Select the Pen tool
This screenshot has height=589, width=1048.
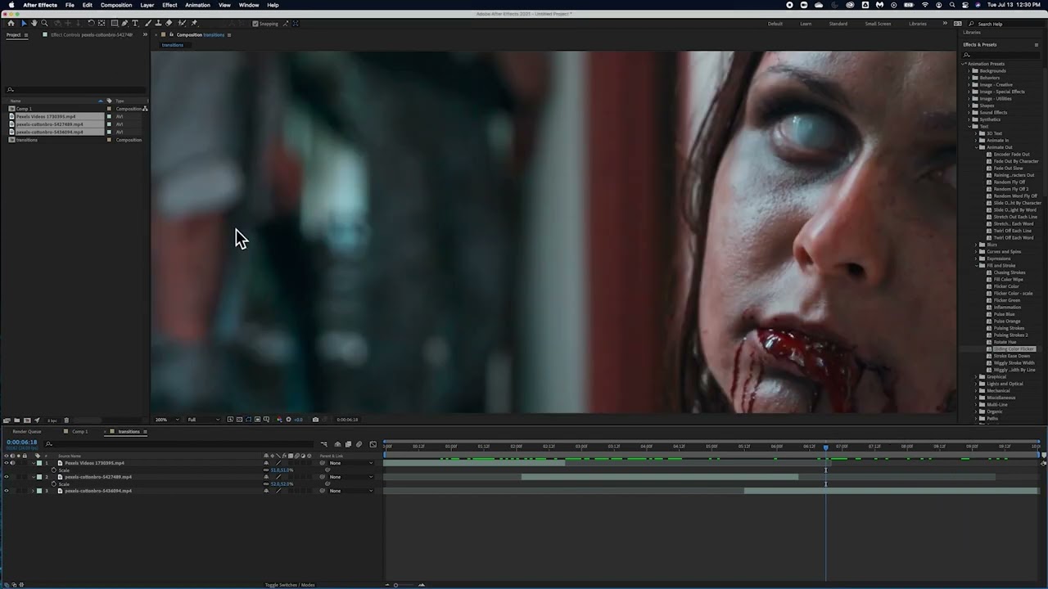(x=124, y=24)
